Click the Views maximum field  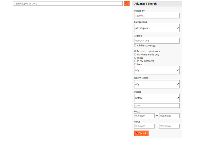click(169, 126)
